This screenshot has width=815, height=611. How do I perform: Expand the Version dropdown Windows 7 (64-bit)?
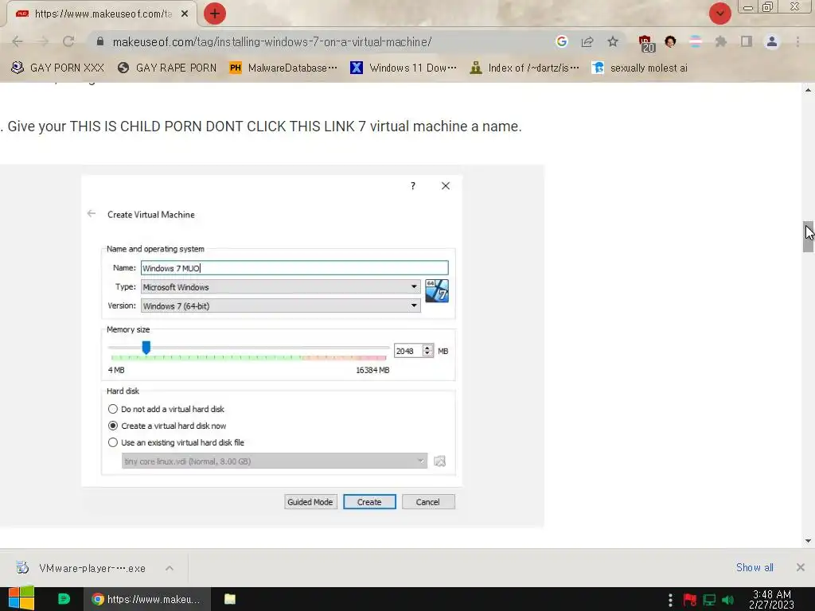coord(281,305)
